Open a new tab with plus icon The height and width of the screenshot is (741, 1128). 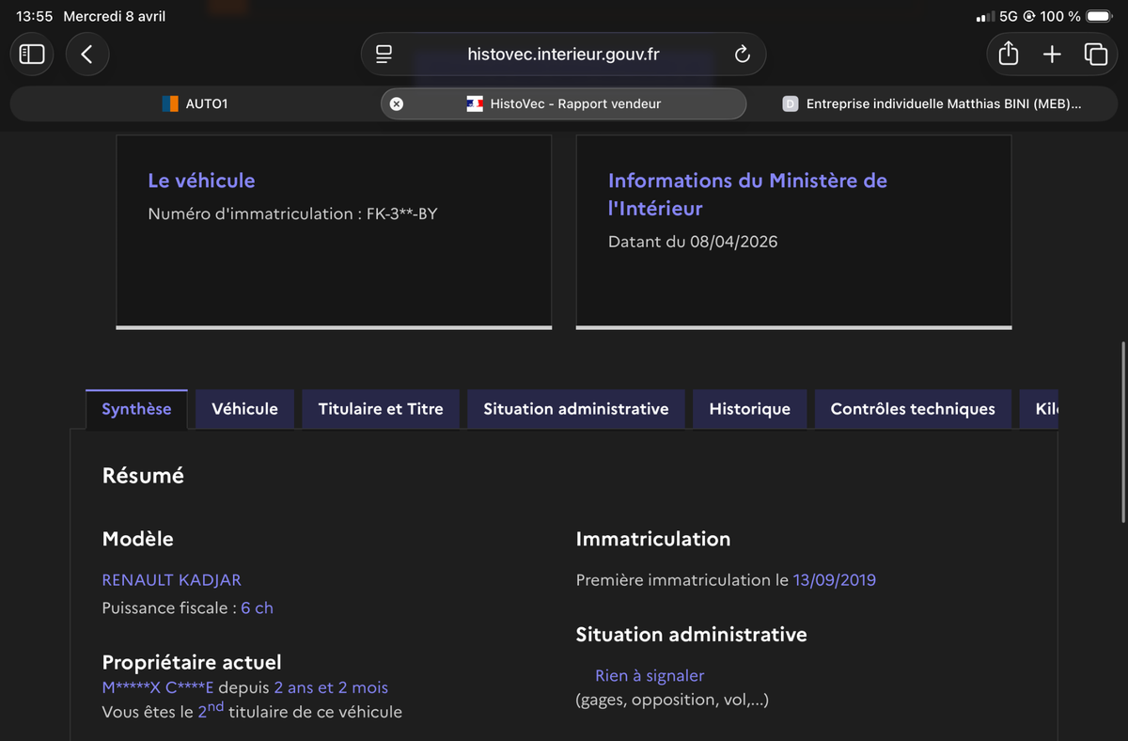tap(1052, 55)
